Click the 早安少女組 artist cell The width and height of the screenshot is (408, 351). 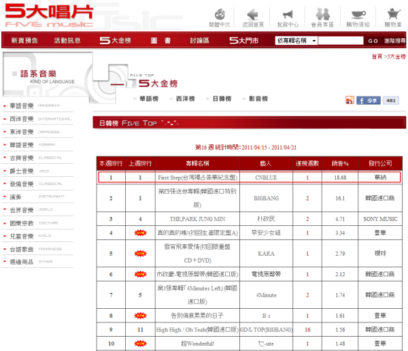point(266,233)
